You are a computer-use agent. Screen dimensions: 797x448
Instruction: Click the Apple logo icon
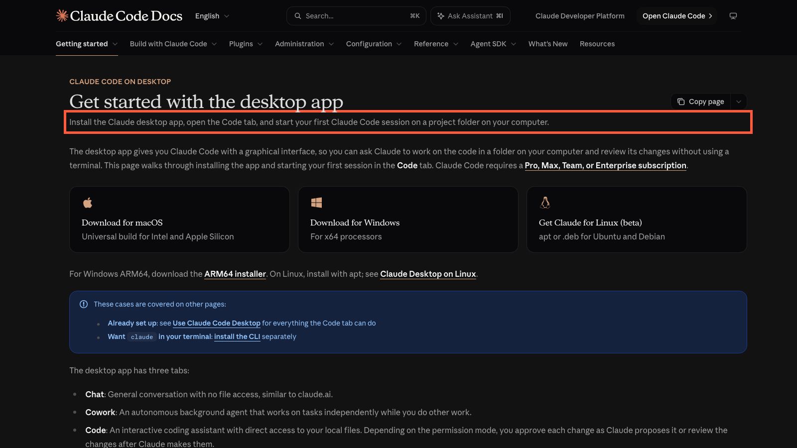coord(88,203)
